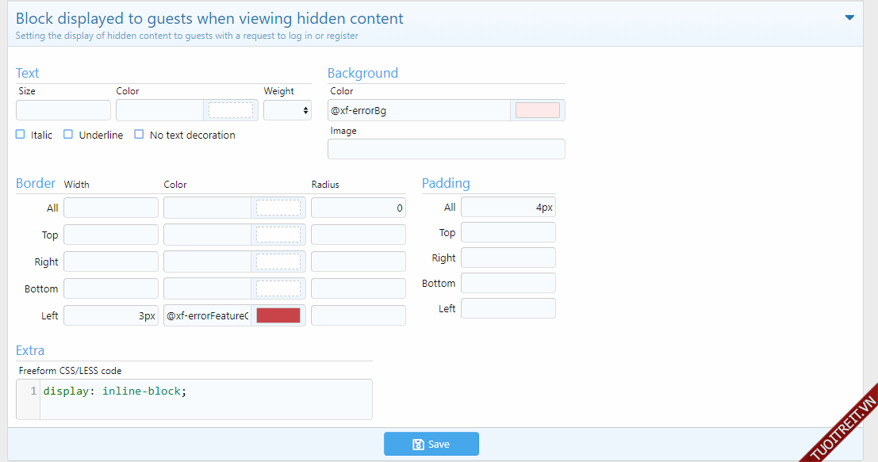Viewport: 878px width, 462px height.
Task: Focus the Left border width field
Action: pos(111,315)
